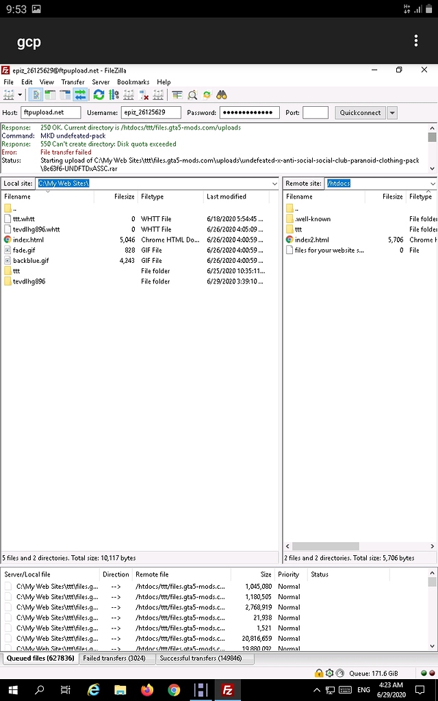
Task: Cancel the current operation via toolbar
Action: tap(129, 95)
